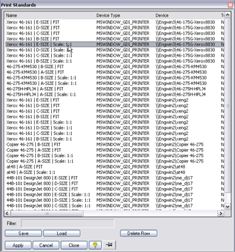
Task: Click the pin dialog icon button
Action: pyautogui.click(x=109, y=245)
